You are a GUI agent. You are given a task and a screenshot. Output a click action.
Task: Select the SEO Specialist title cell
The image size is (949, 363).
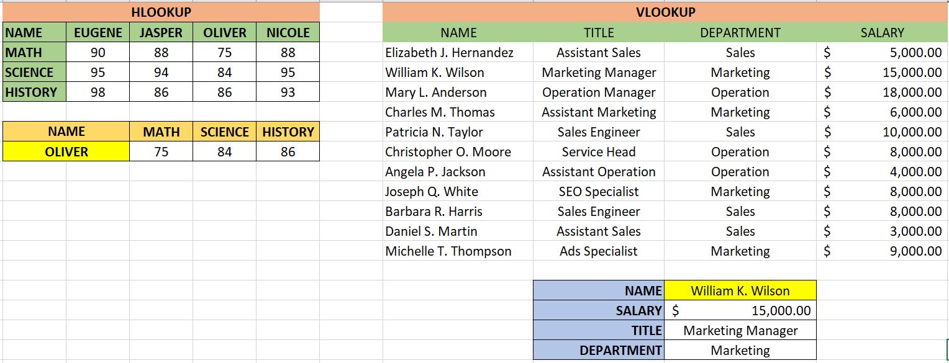(598, 192)
